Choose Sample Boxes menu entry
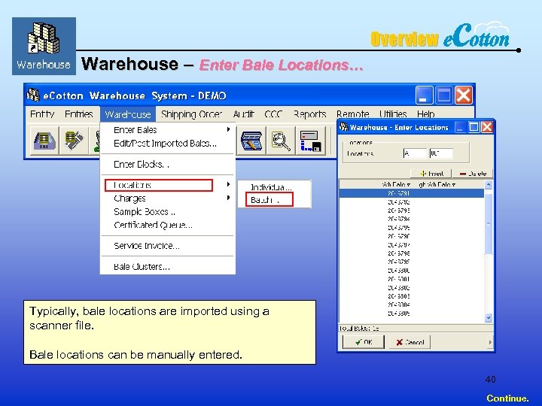 pyautogui.click(x=168, y=211)
